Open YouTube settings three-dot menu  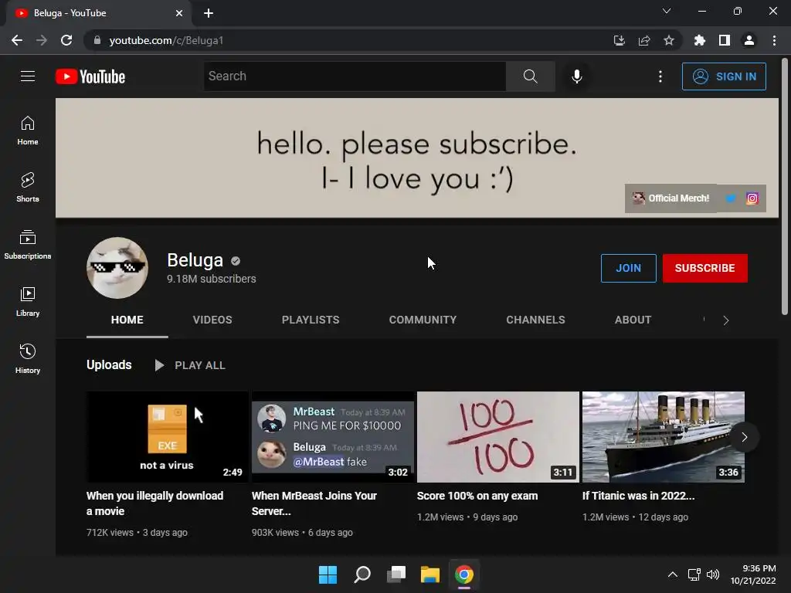click(660, 76)
